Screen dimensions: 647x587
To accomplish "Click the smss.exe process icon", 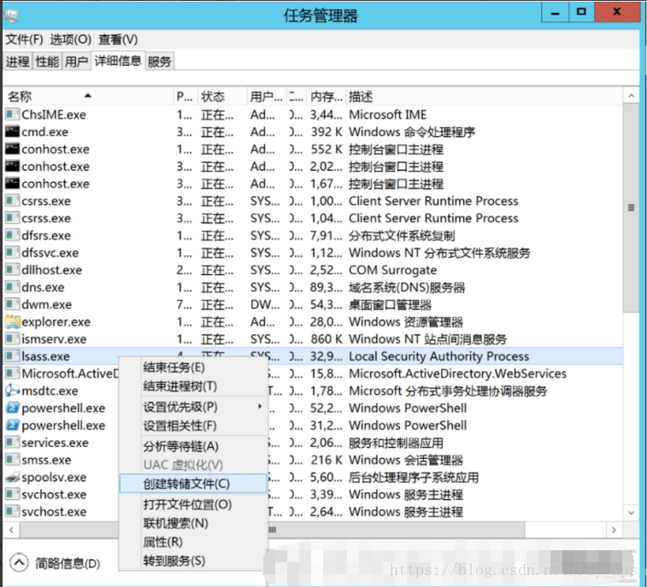I will 12,460.
